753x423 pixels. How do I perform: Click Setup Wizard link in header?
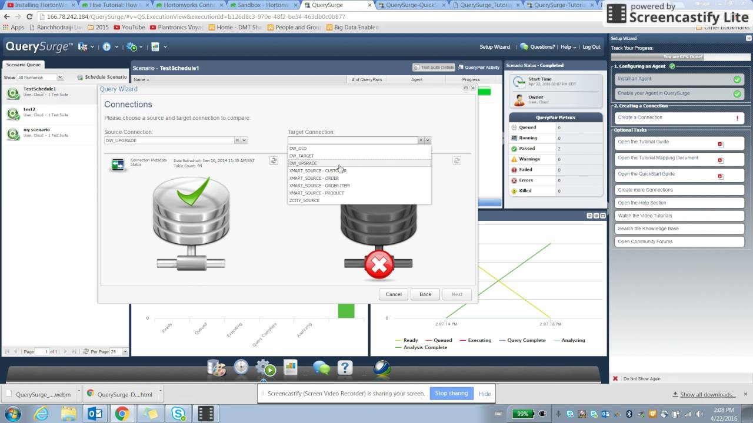coord(495,47)
